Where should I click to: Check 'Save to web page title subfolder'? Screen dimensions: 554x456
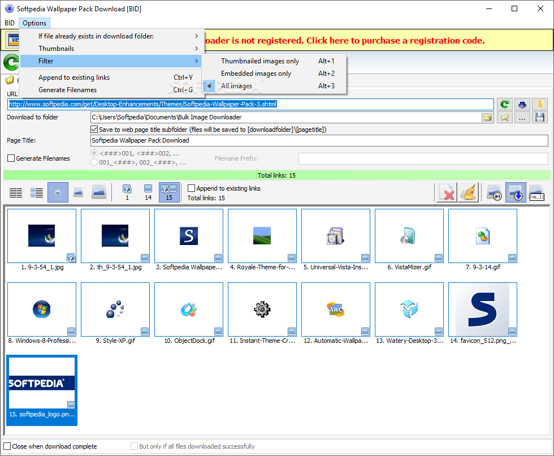[94, 130]
